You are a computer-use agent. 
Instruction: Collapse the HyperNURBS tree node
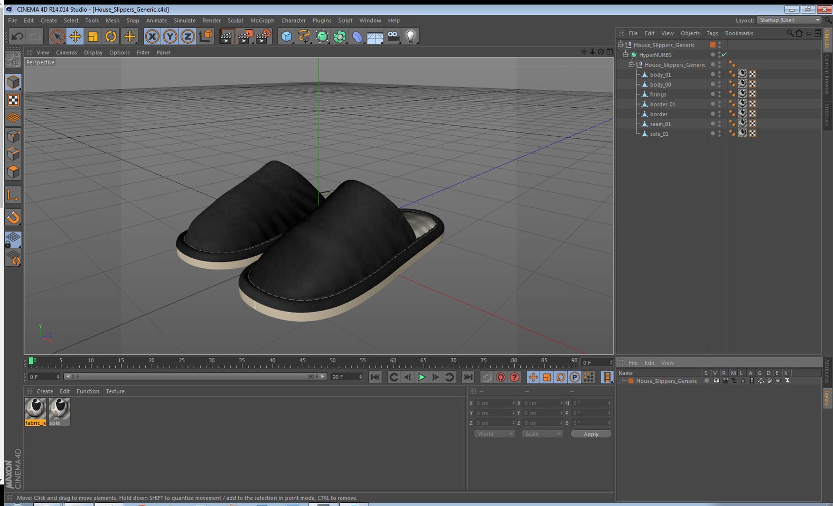click(626, 55)
